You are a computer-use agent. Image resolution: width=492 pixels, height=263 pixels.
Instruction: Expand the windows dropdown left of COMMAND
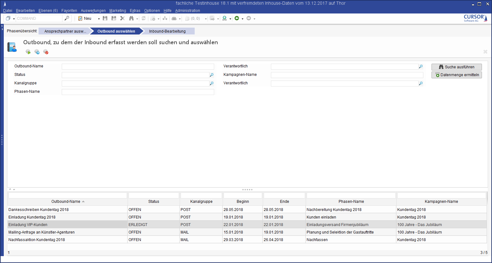point(14,19)
